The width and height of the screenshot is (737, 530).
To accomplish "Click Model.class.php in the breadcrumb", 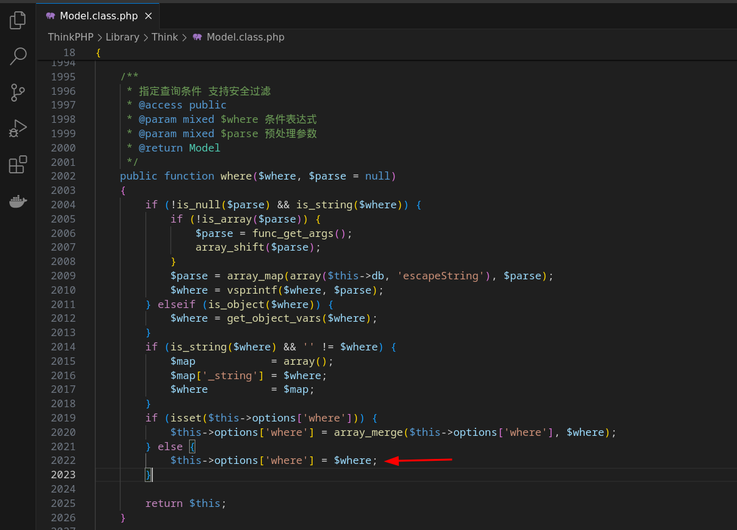I will tap(245, 37).
